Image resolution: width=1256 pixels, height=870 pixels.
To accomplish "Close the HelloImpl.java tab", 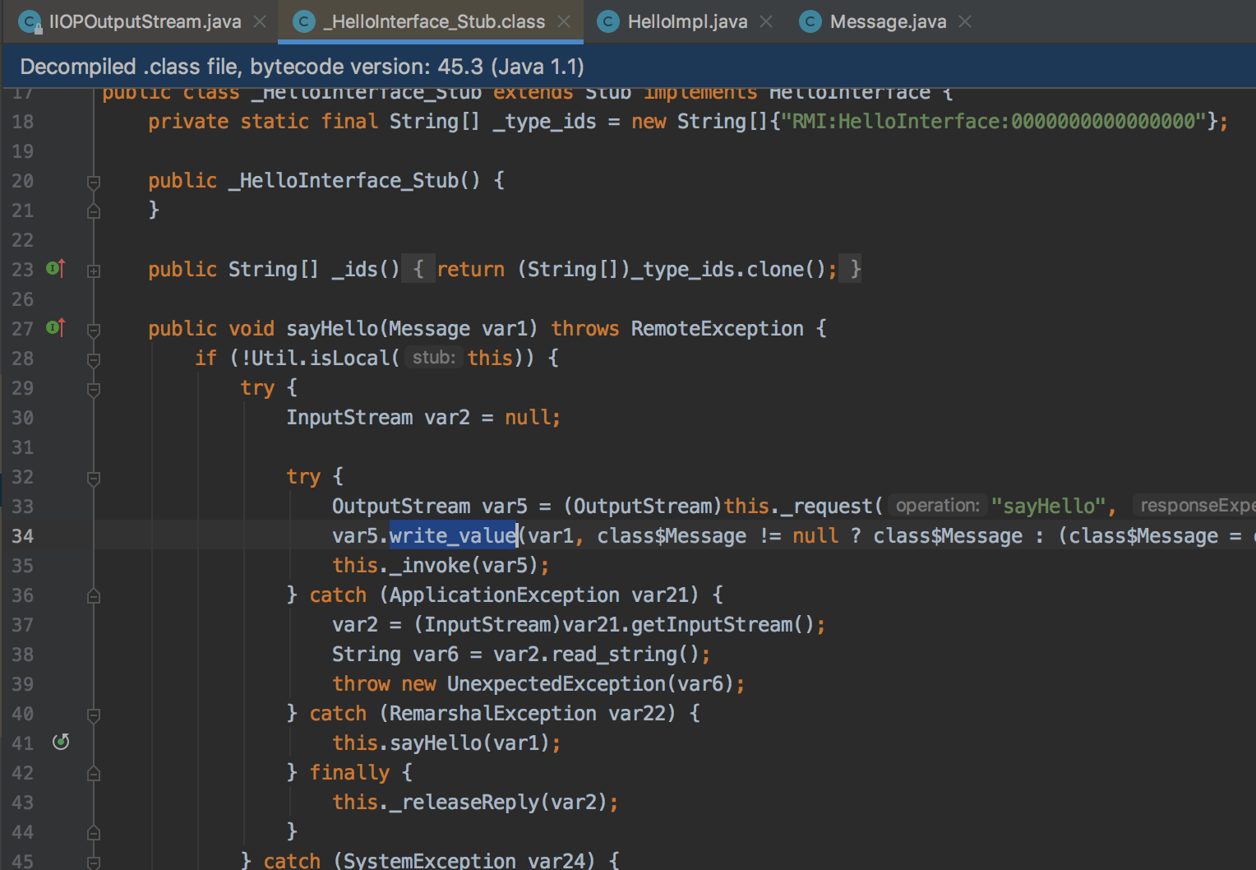I will 766,21.
